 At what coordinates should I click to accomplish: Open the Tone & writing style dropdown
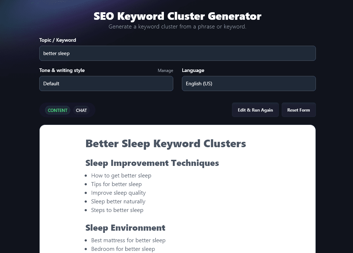(106, 83)
